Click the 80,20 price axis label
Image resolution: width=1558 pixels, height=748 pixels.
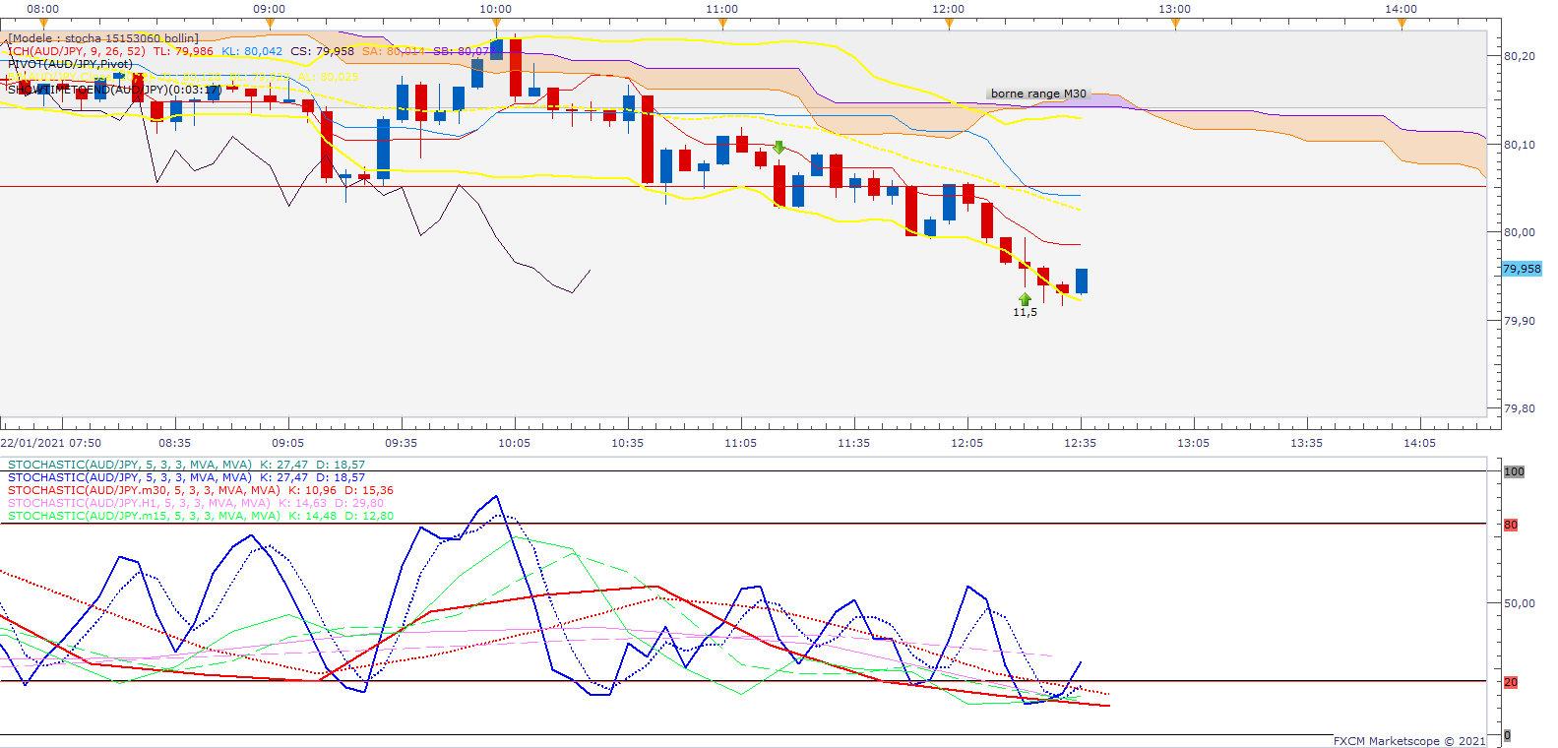(x=1520, y=56)
